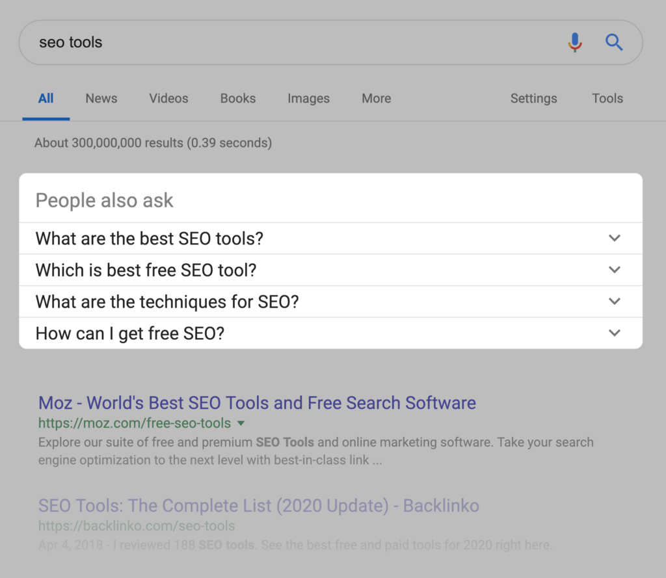Switch to the Videos tab
This screenshot has height=578, width=666.
(x=168, y=99)
